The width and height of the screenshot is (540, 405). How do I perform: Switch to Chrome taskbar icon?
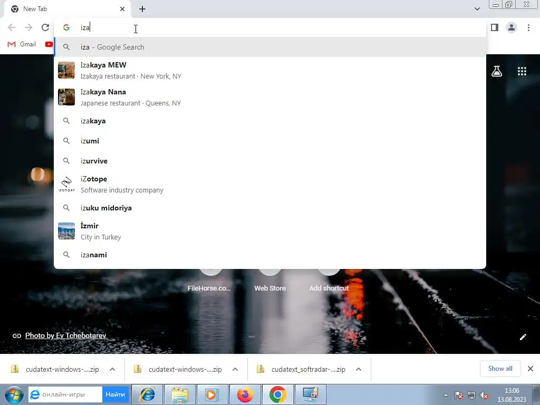point(277,394)
